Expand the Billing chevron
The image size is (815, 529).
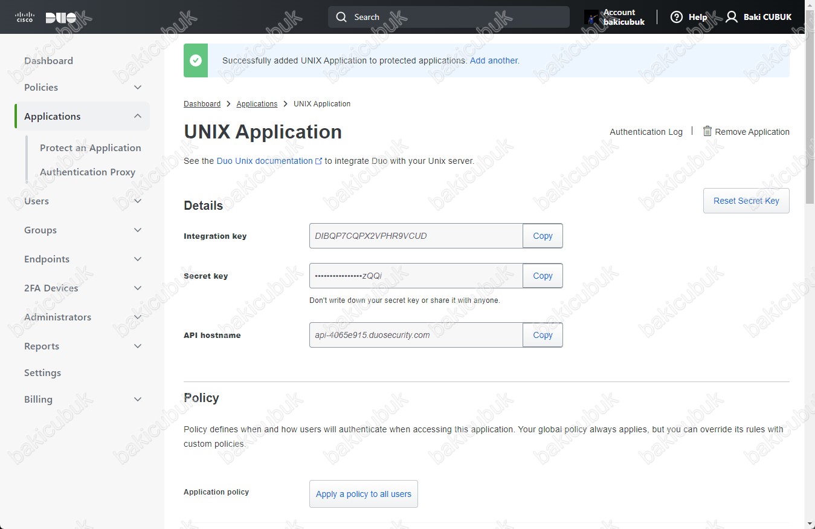coord(138,400)
